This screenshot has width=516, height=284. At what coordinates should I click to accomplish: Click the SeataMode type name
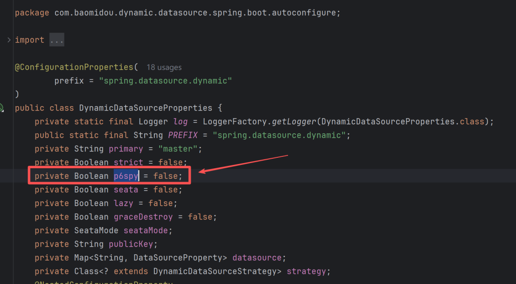96,230
